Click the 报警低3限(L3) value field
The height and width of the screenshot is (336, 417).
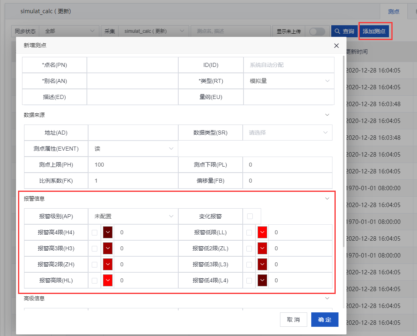click(x=300, y=264)
